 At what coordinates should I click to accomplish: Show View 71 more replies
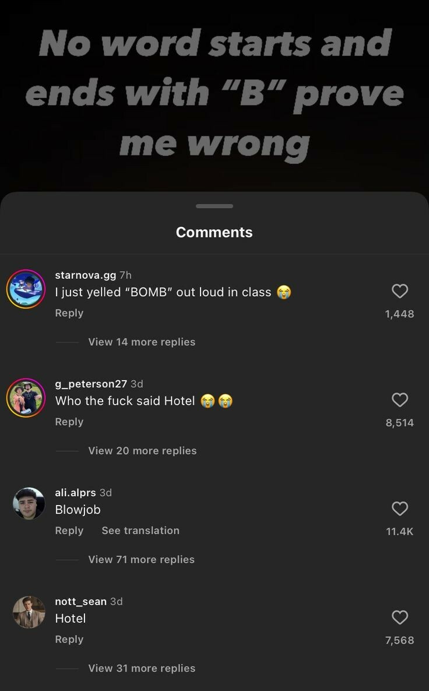142,560
